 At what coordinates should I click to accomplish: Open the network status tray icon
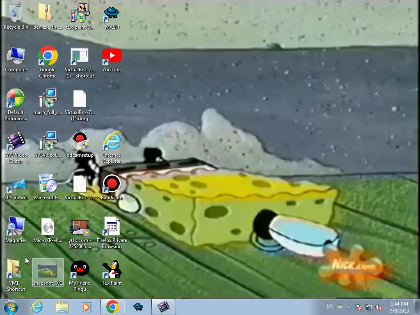[369, 307]
